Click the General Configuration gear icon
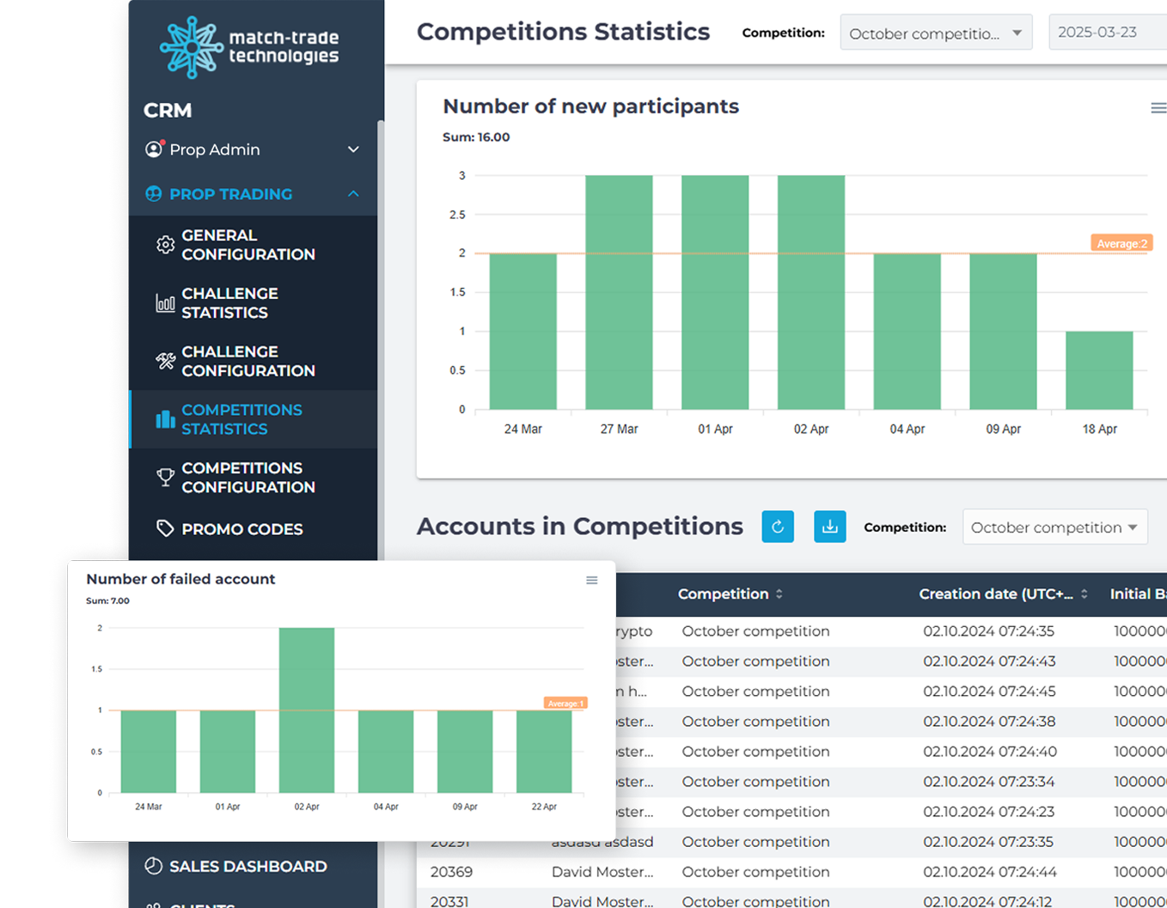 click(x=165, y=245)
